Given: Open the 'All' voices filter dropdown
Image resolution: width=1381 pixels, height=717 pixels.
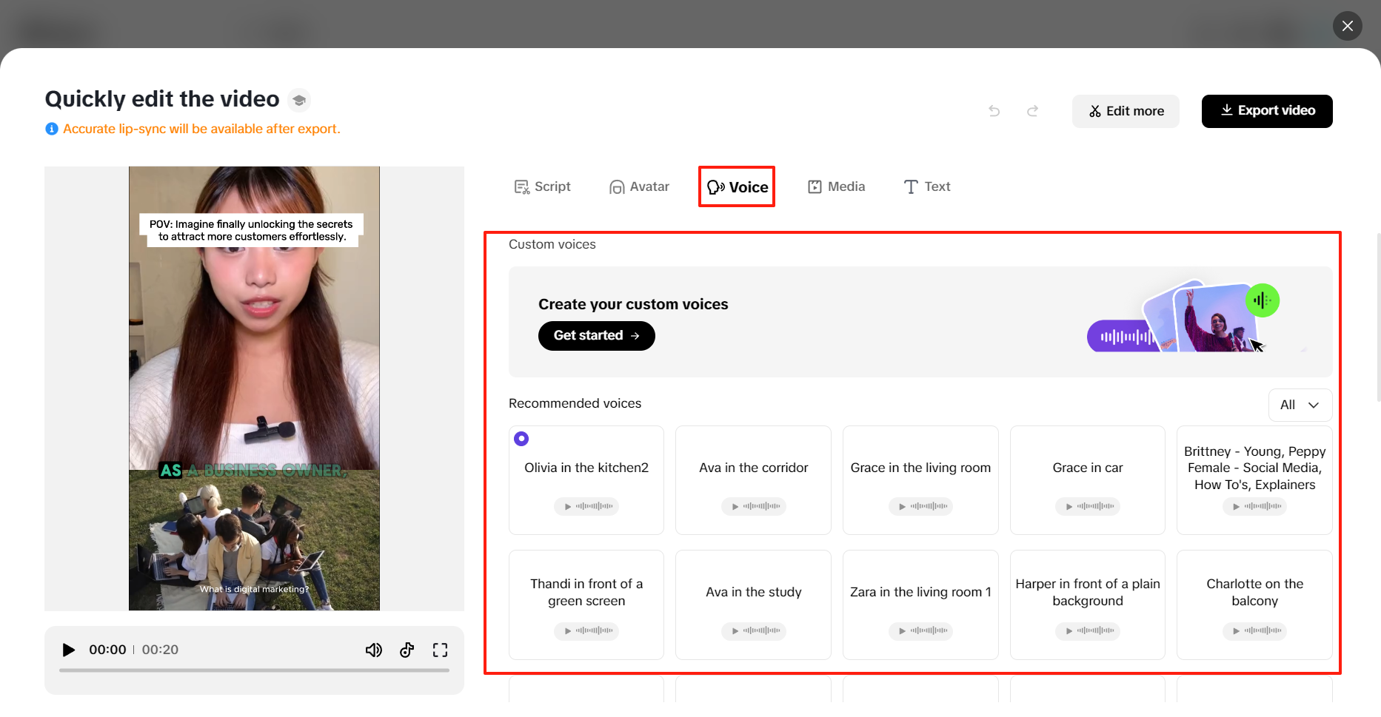Looking at the screenshot, I should 1300,405.
